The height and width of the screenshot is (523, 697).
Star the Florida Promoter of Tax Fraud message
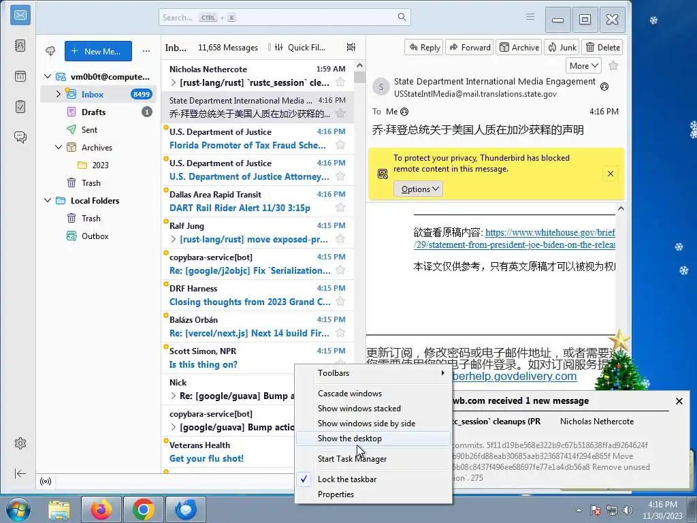coord(340,144)
